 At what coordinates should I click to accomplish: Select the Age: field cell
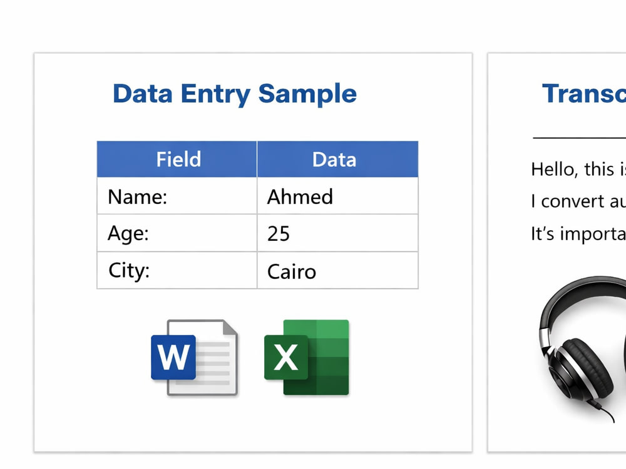pos(177,233)
